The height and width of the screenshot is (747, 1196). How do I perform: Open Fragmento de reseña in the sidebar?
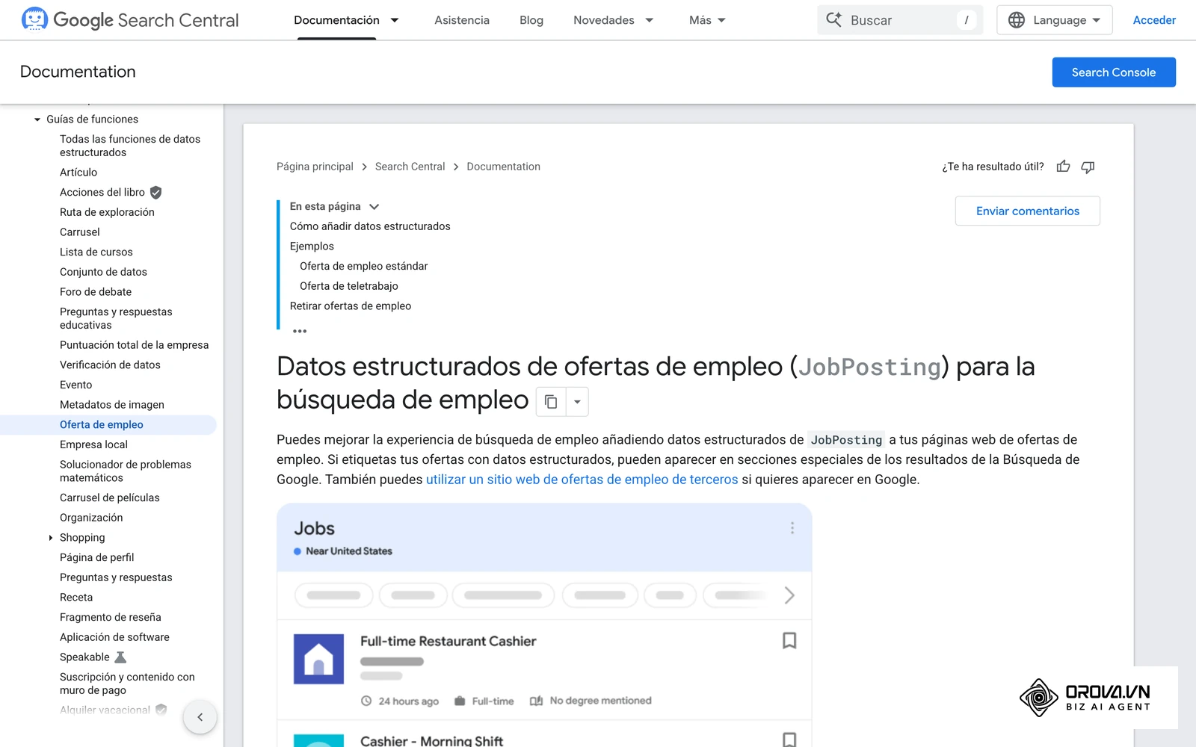111,617
